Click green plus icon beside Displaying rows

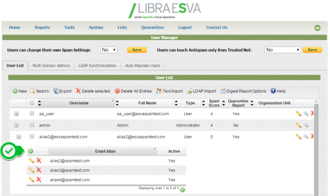(x=183, y=190)
